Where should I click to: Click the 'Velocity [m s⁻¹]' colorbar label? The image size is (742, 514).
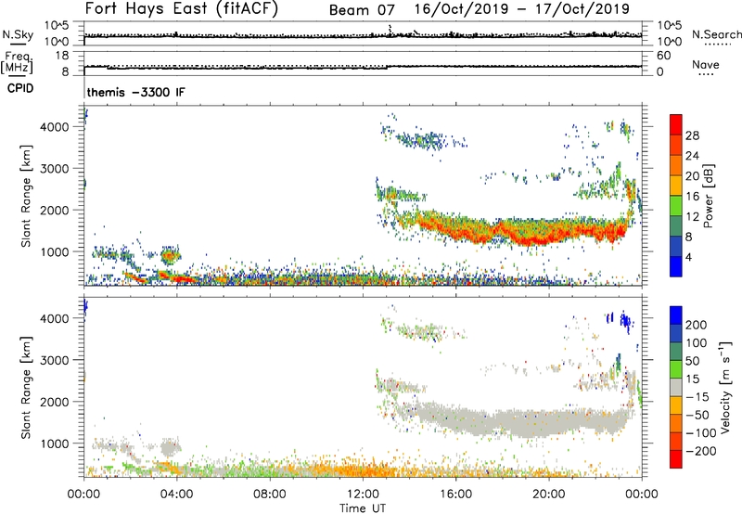(x=725, y=388)
